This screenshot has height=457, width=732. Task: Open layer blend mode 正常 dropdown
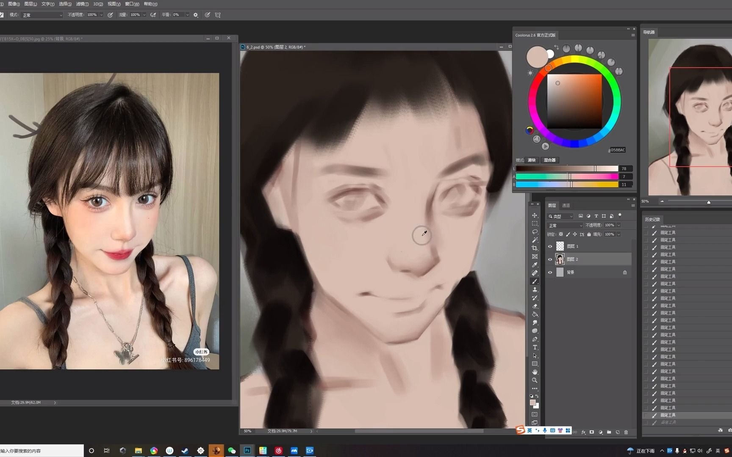[x=565, y=226]
